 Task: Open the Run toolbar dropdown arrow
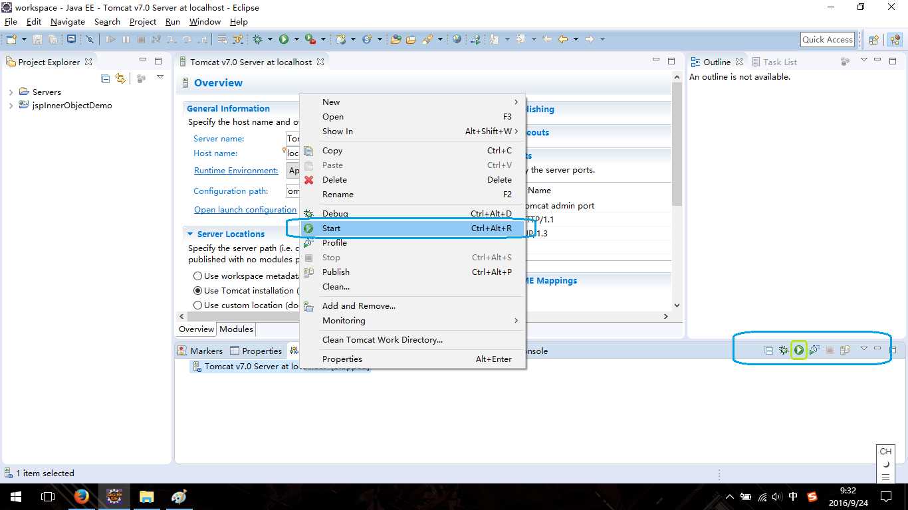pyautogui.click(x=295, y=40)
